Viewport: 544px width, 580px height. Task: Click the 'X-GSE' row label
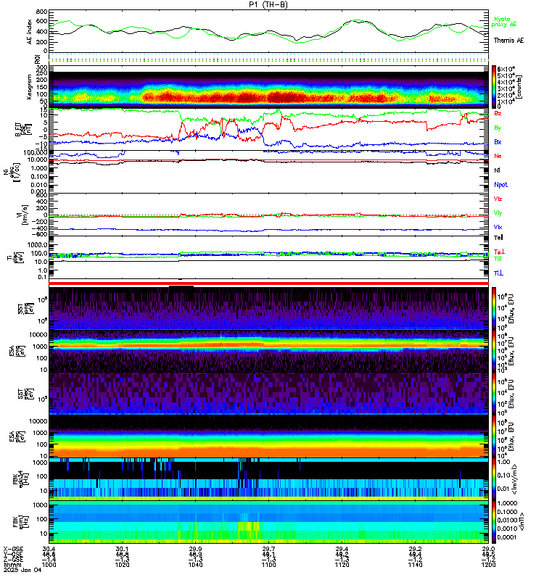(13, 549)
